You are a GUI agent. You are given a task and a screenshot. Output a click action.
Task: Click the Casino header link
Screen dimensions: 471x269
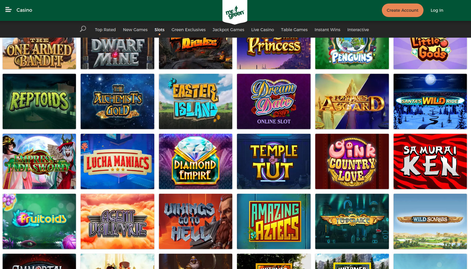tap(24, 10)
